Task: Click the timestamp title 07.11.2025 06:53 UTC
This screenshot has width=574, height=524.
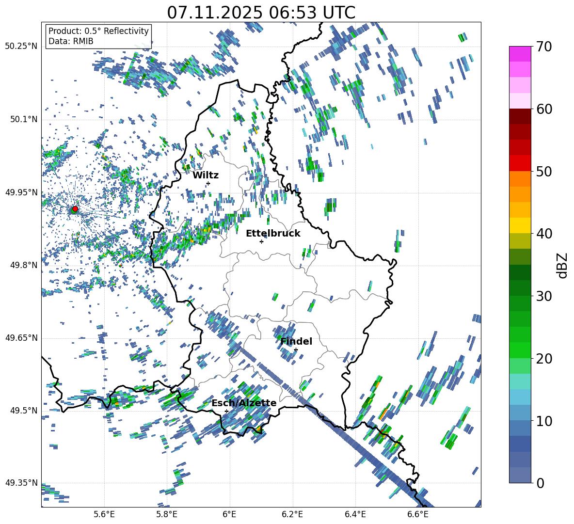Action: (x=261, y=13)
